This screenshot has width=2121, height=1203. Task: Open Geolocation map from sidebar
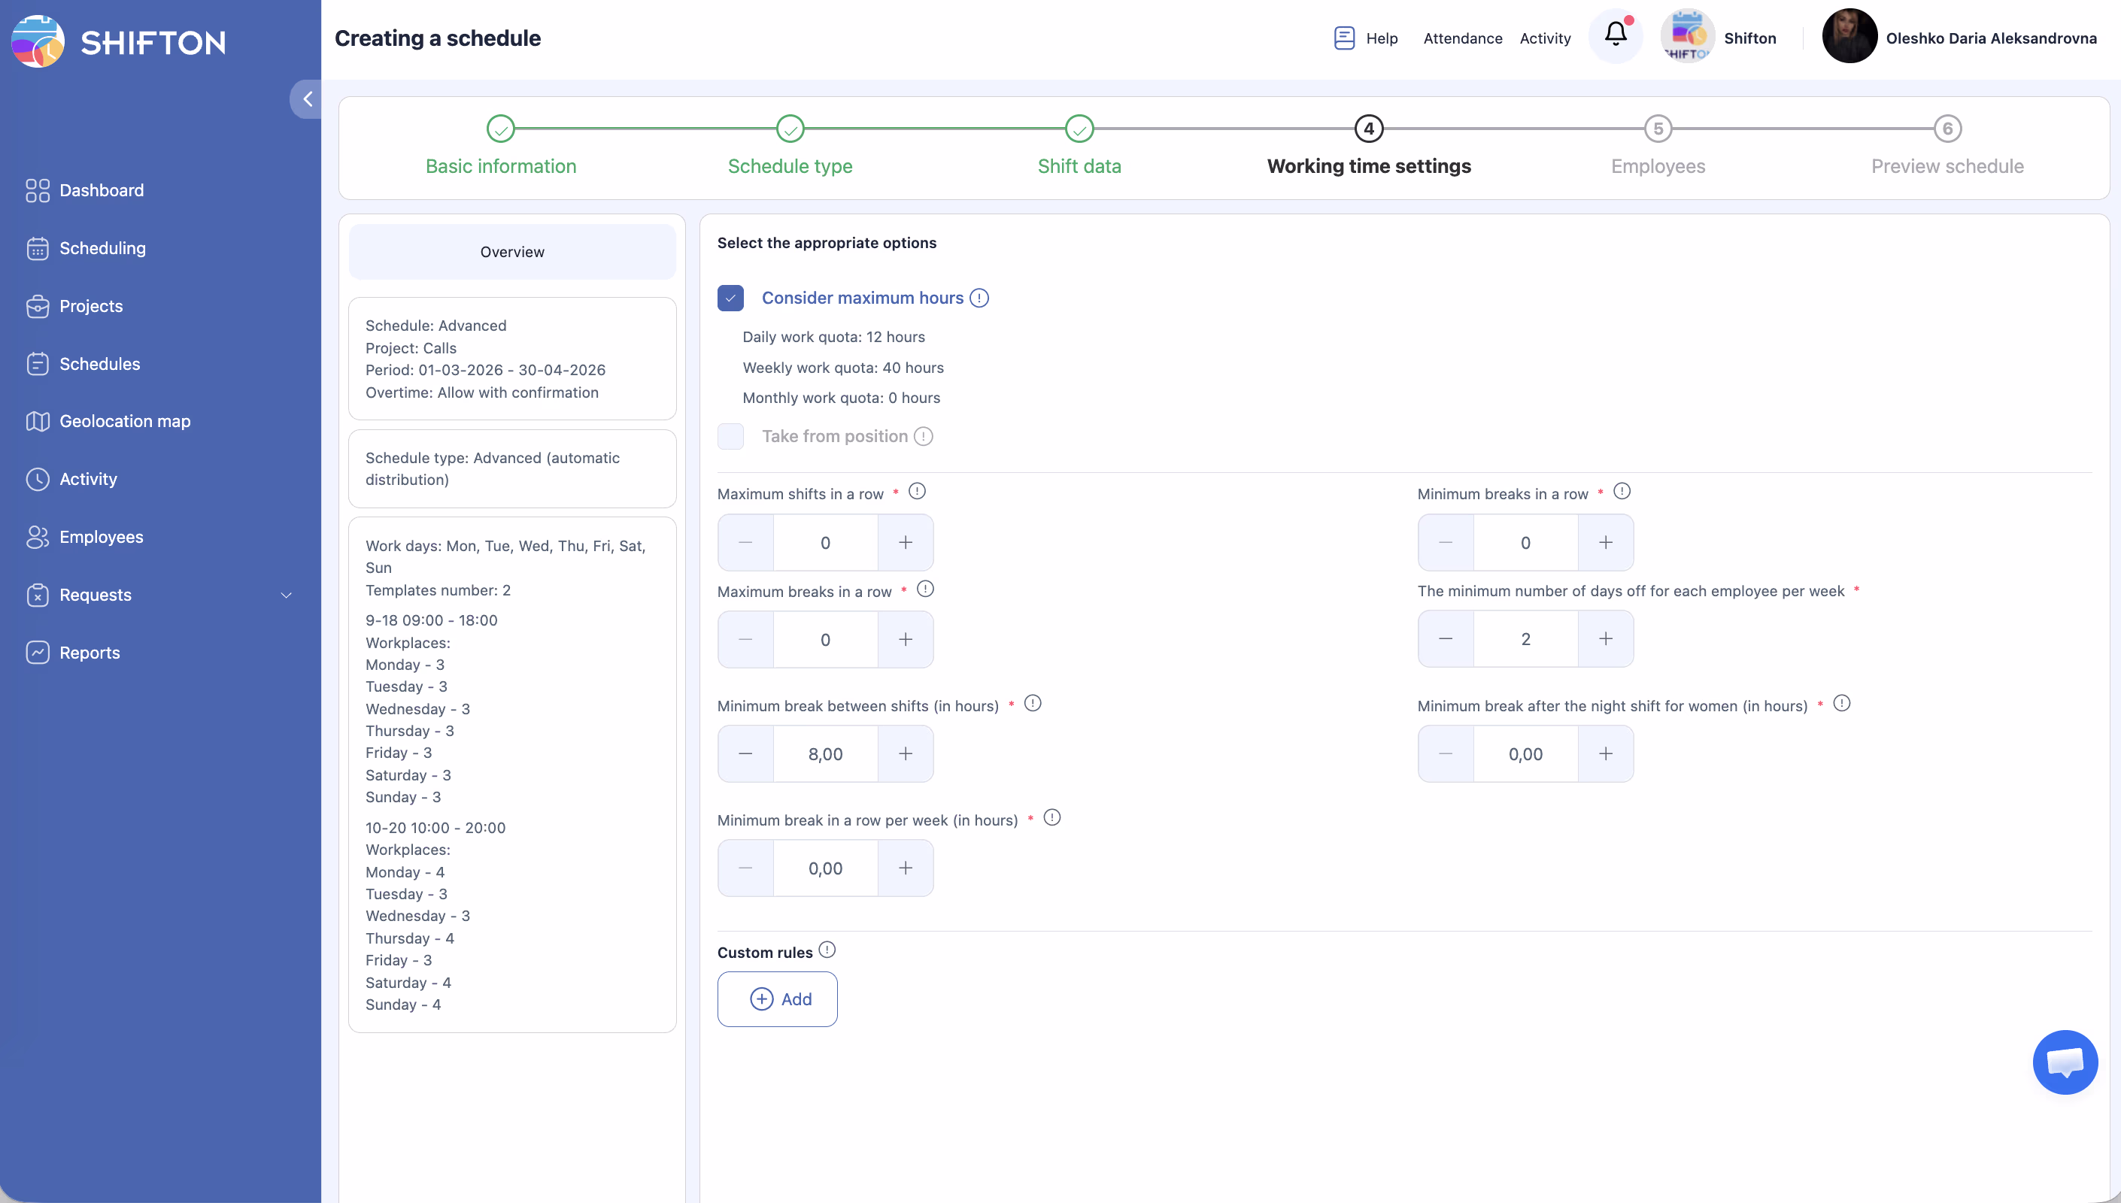click(124, 421)
